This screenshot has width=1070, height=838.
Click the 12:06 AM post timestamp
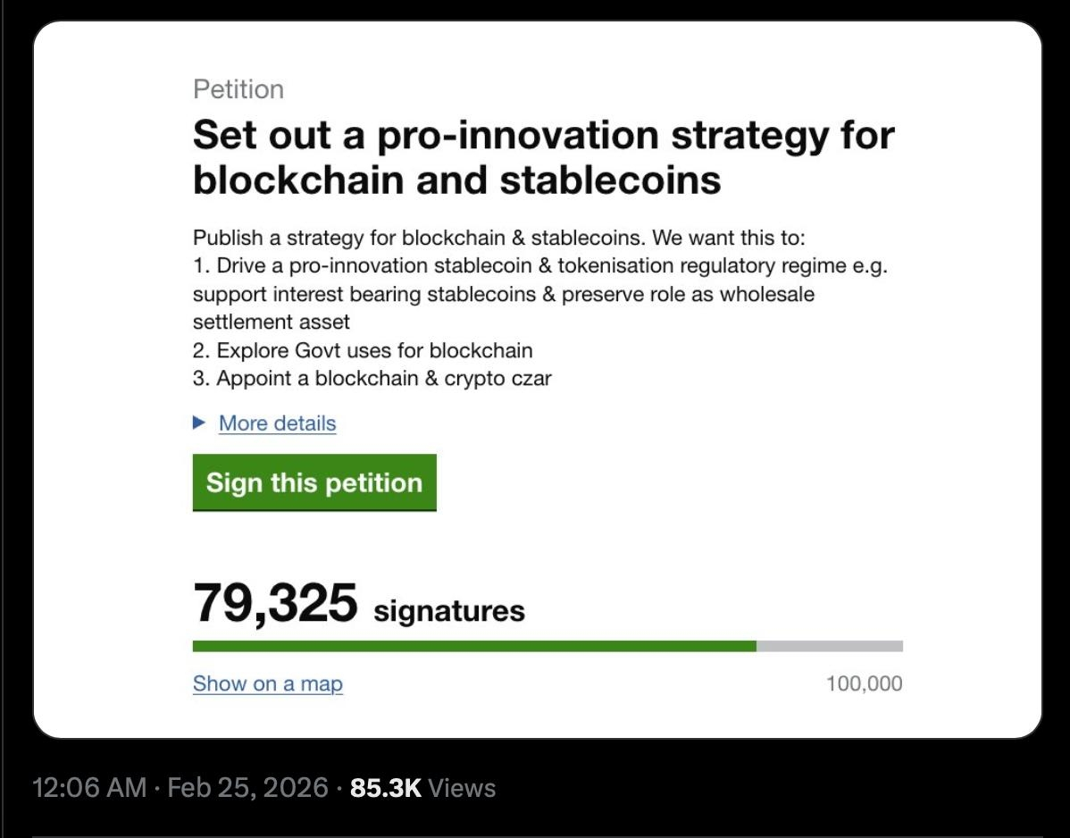click(88, 788)
